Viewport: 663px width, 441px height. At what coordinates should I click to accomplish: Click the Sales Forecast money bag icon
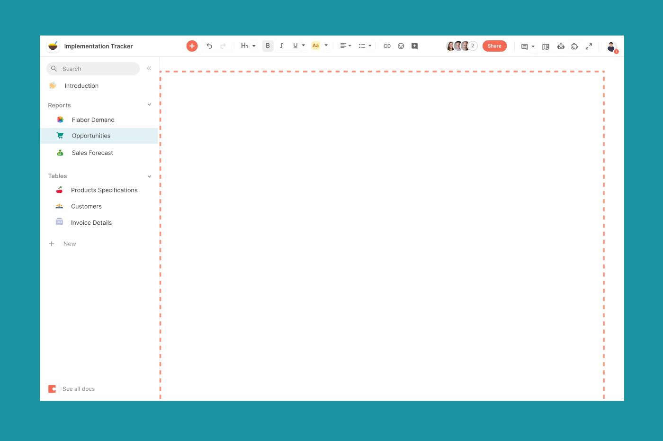[x=60, y=153]
